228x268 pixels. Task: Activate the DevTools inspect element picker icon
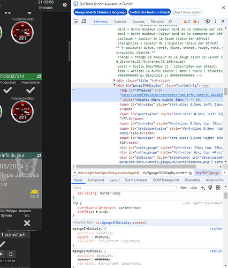point(76,21)
